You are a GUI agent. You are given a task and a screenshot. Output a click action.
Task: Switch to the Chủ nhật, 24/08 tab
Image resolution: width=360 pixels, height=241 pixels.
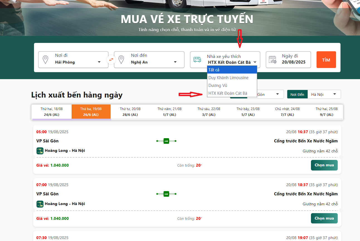coord(287,112)
